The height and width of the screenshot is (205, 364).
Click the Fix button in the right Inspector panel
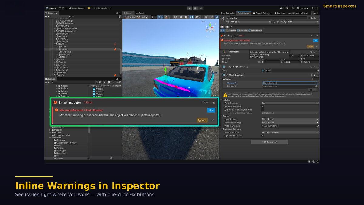pyautogui.click(x=316, y=40)
